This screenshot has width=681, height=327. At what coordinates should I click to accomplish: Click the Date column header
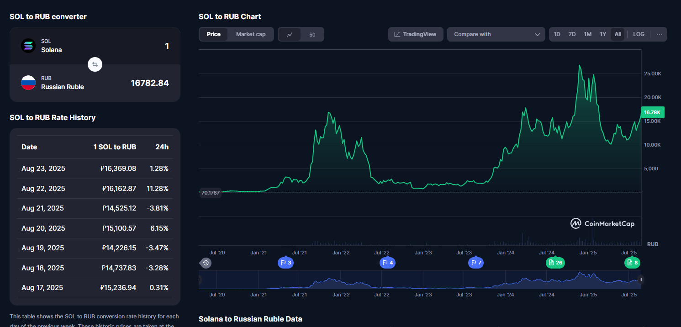pos(29,147)
